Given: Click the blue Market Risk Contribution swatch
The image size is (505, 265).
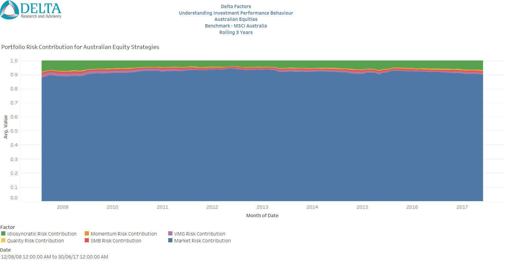Looking at the screenshot, I should click(170, 240).
